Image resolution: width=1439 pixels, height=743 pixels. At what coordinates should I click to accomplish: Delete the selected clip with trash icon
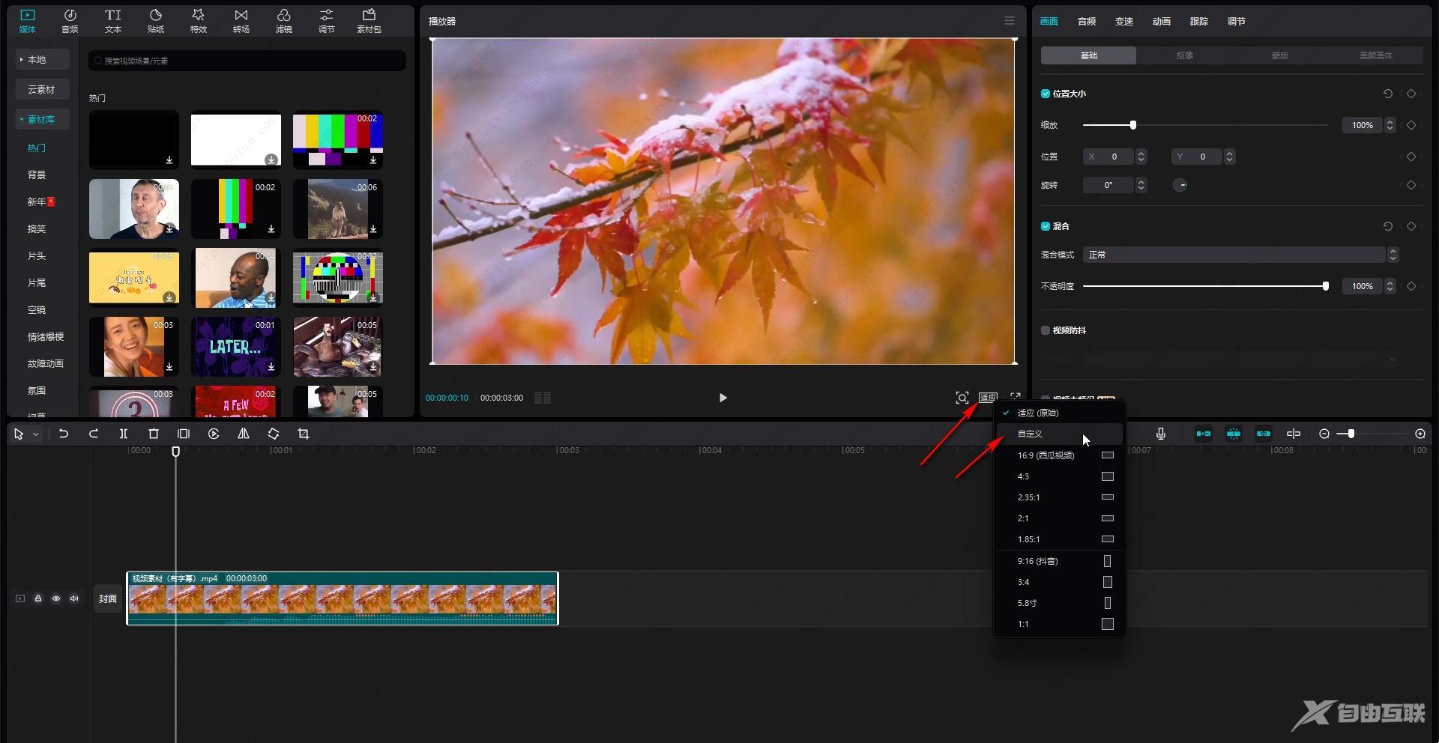pos(154,434)
